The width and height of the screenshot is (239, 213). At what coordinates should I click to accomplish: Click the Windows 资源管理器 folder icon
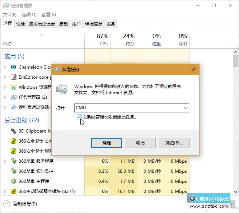click(x=13, y=87)
